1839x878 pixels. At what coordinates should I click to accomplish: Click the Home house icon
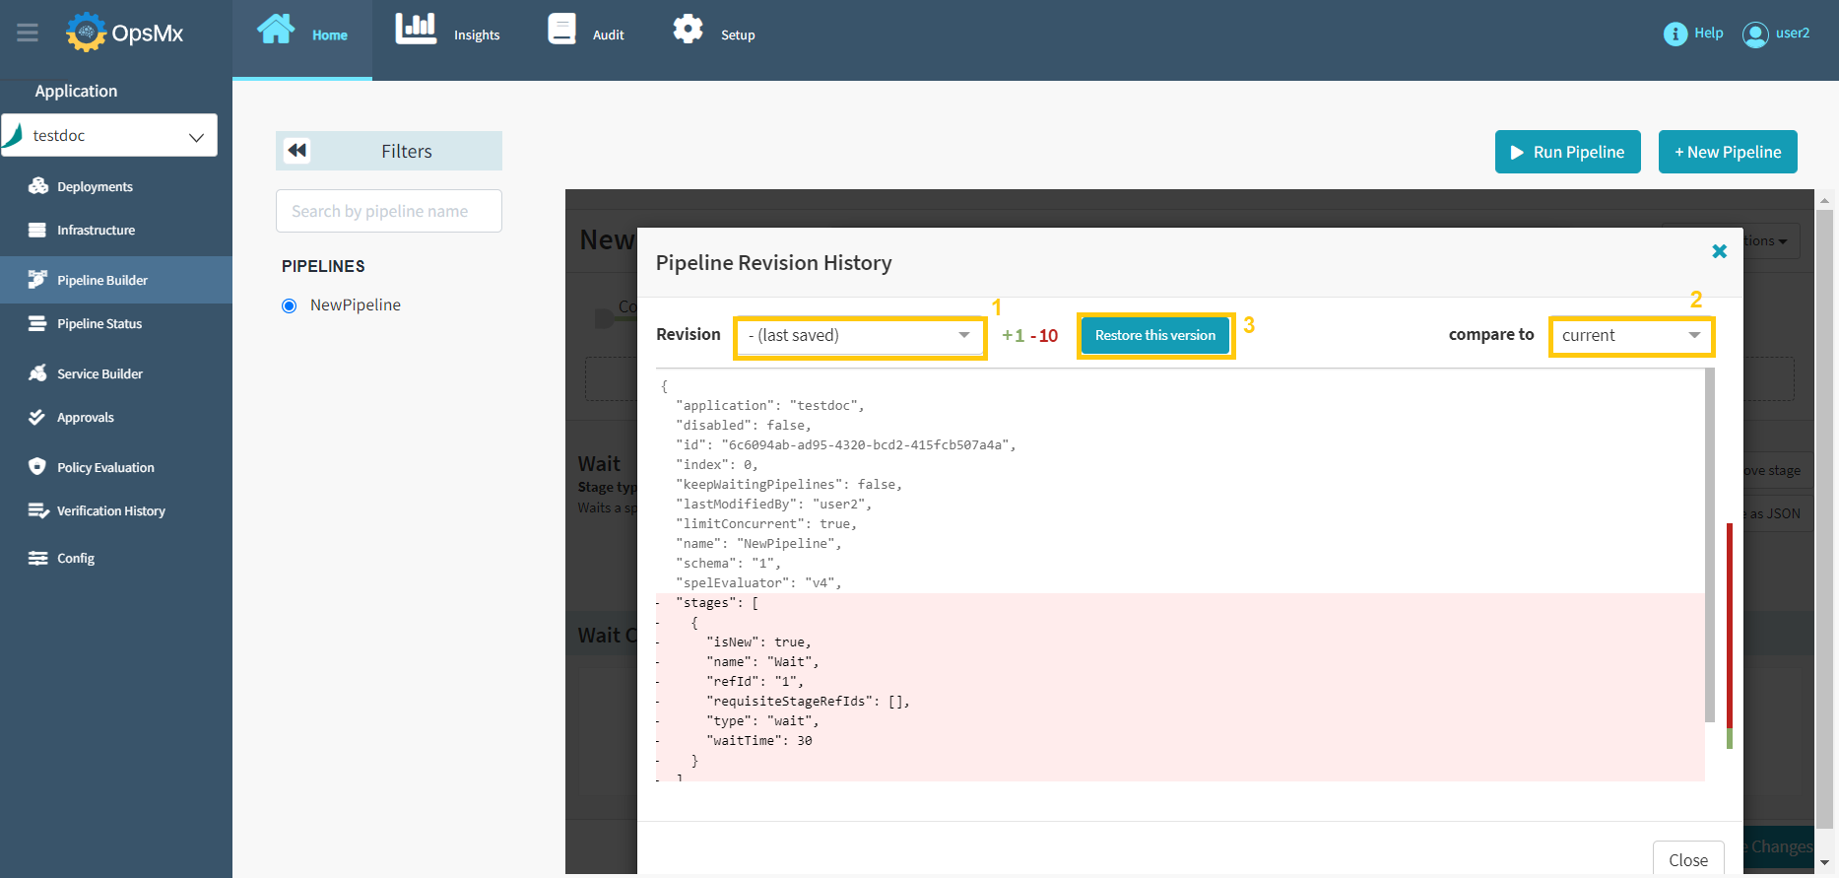(276, 30)
